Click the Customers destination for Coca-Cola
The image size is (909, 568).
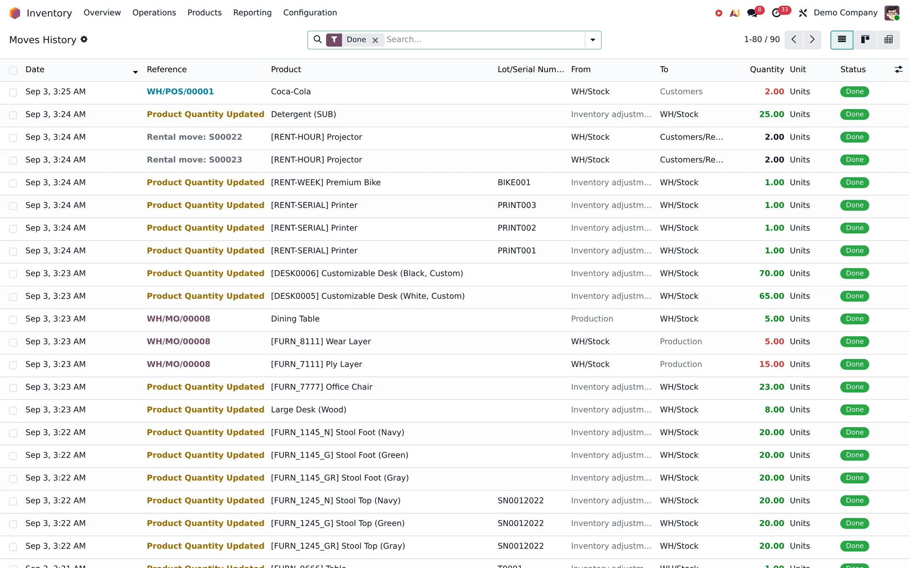681,91
